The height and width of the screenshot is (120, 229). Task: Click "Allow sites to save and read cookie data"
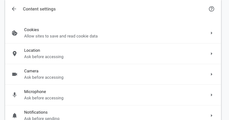point(61,36)
